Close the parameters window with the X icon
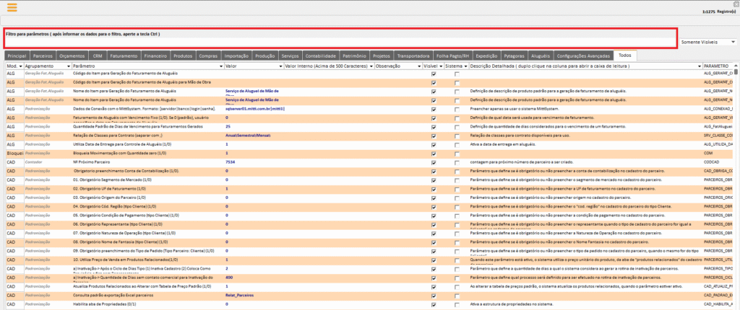740x310 pixels. coord(737,4)
